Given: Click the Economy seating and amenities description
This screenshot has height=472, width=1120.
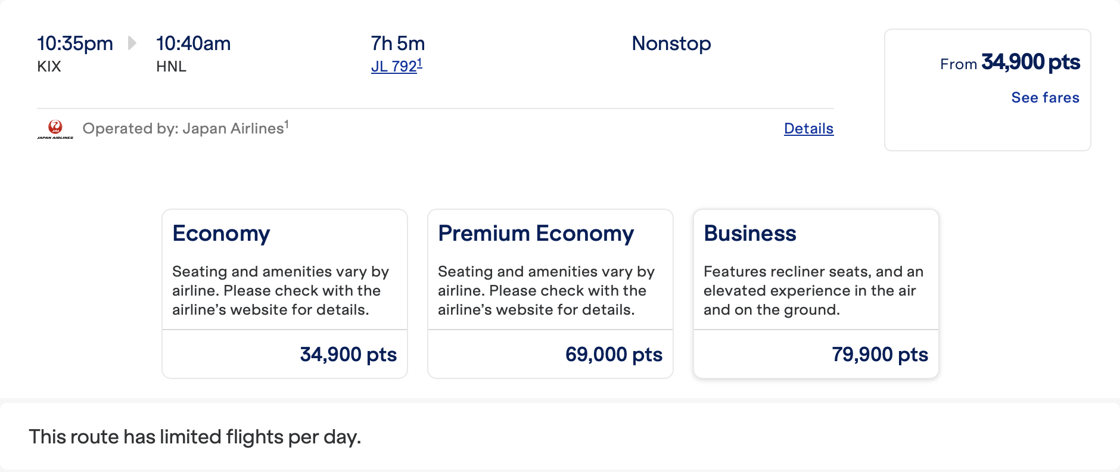Looking at the screenshot, I should pyautogui.click(x=281, y=290).
